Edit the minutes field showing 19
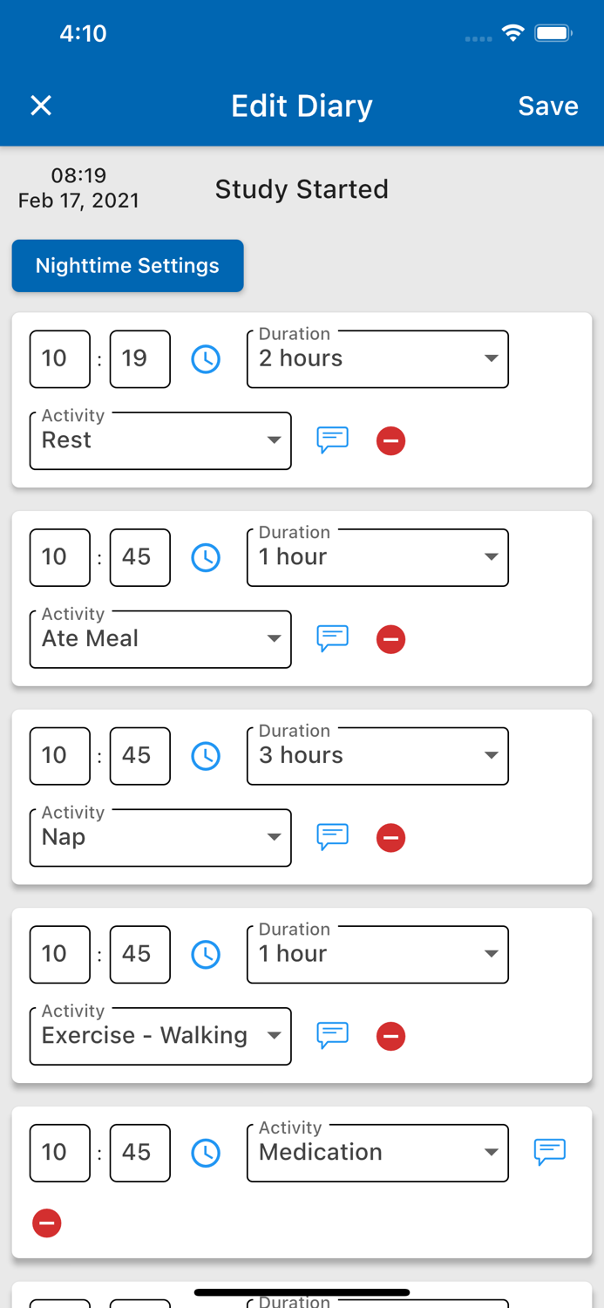604x1308 pixels. point(139,359)
